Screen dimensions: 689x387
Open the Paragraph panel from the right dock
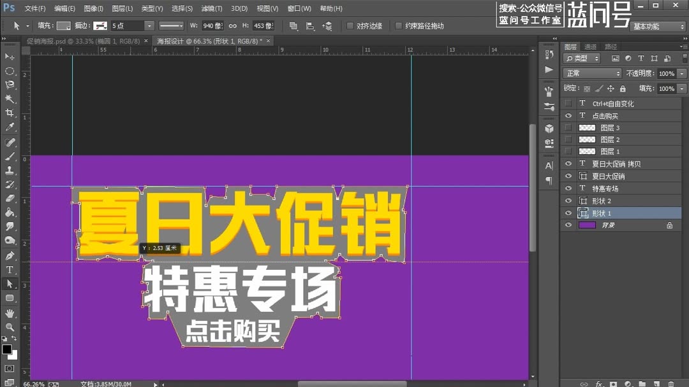[549, 179]
